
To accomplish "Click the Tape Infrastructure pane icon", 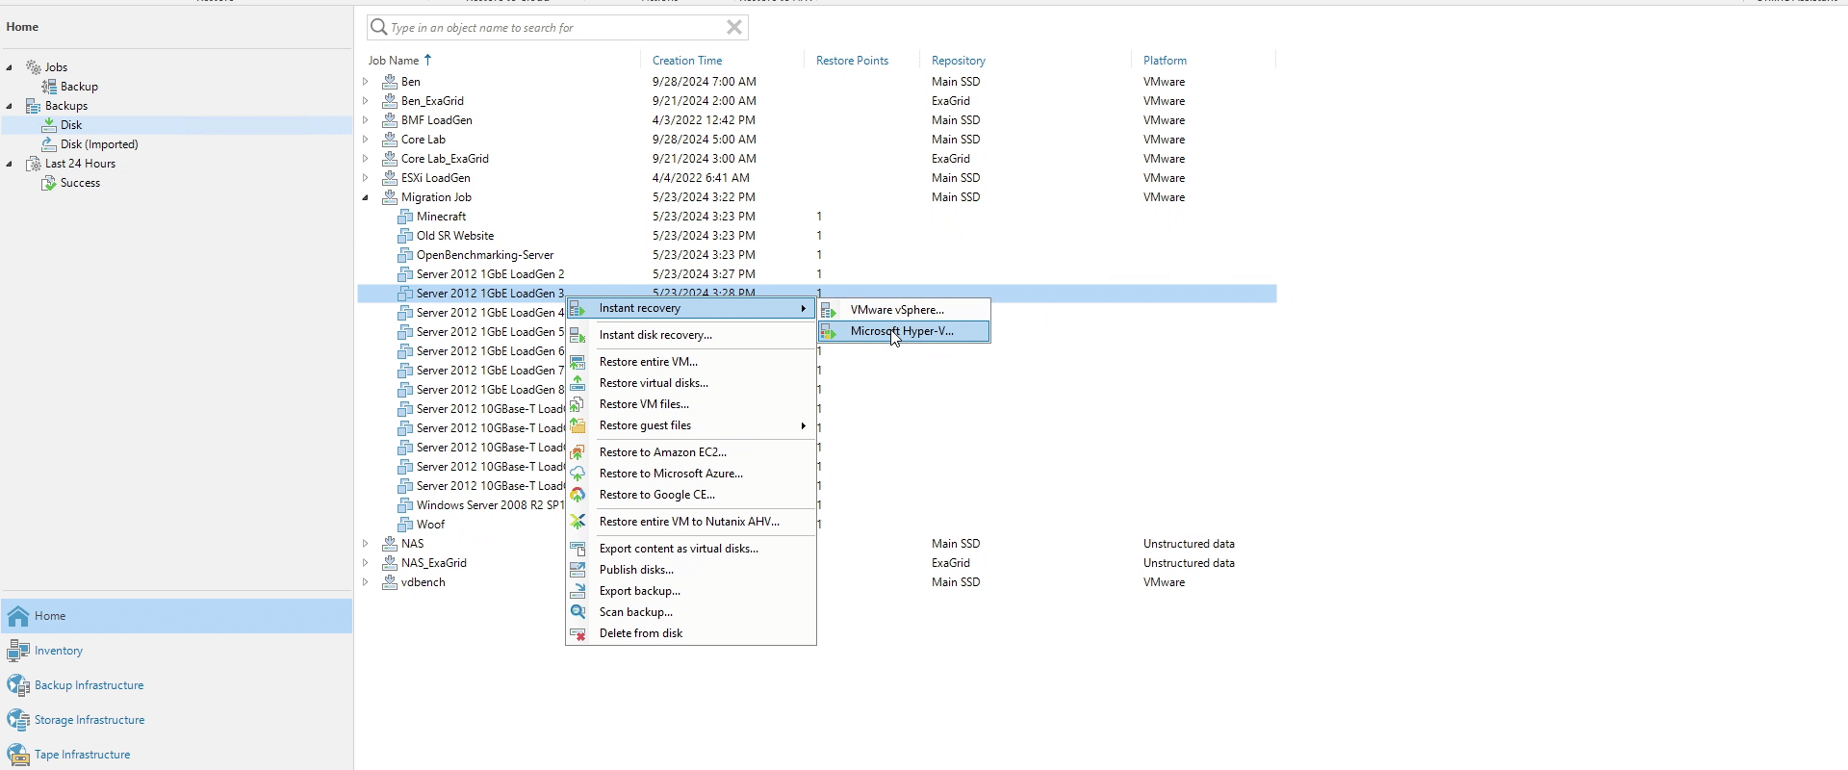I will (x=18, y=755).
